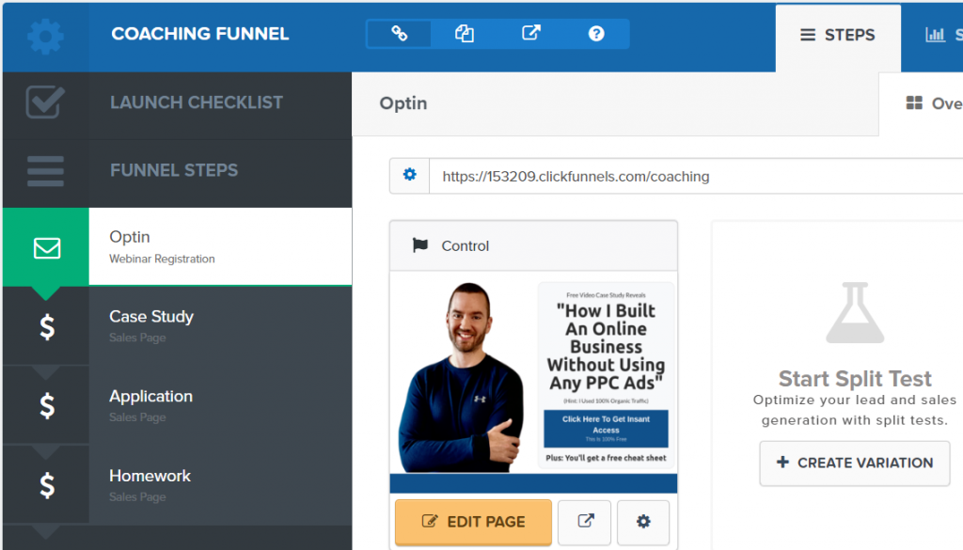Select the Application sales page step
Image resolution: width=963 pixels, height=550 pixels.
[220, 405]
